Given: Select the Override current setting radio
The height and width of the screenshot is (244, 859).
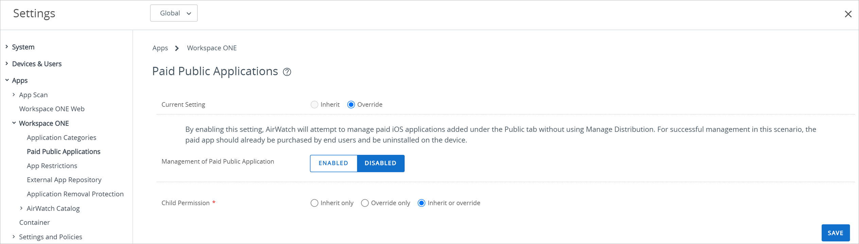Looking at the screenshot, I should point(351,104).
